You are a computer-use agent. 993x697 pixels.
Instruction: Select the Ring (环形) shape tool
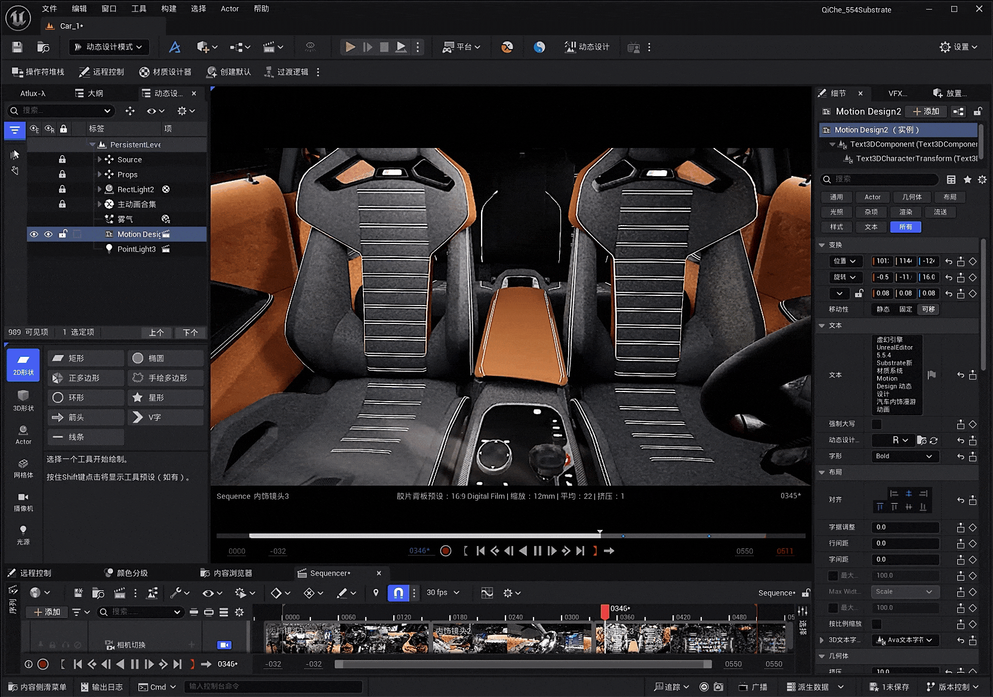[86, 397]
